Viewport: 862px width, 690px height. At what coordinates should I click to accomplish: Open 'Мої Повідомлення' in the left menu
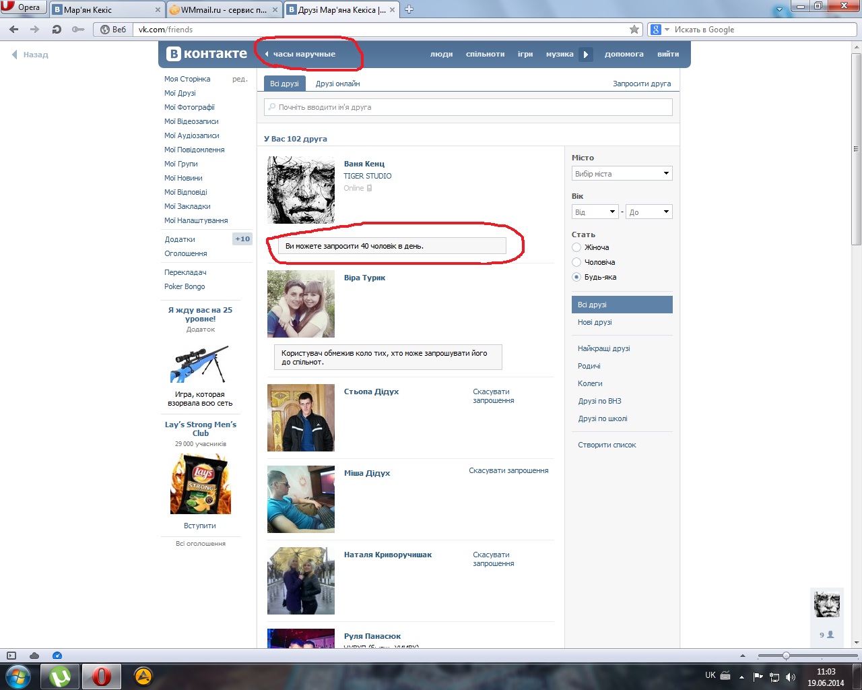[195, 150]
